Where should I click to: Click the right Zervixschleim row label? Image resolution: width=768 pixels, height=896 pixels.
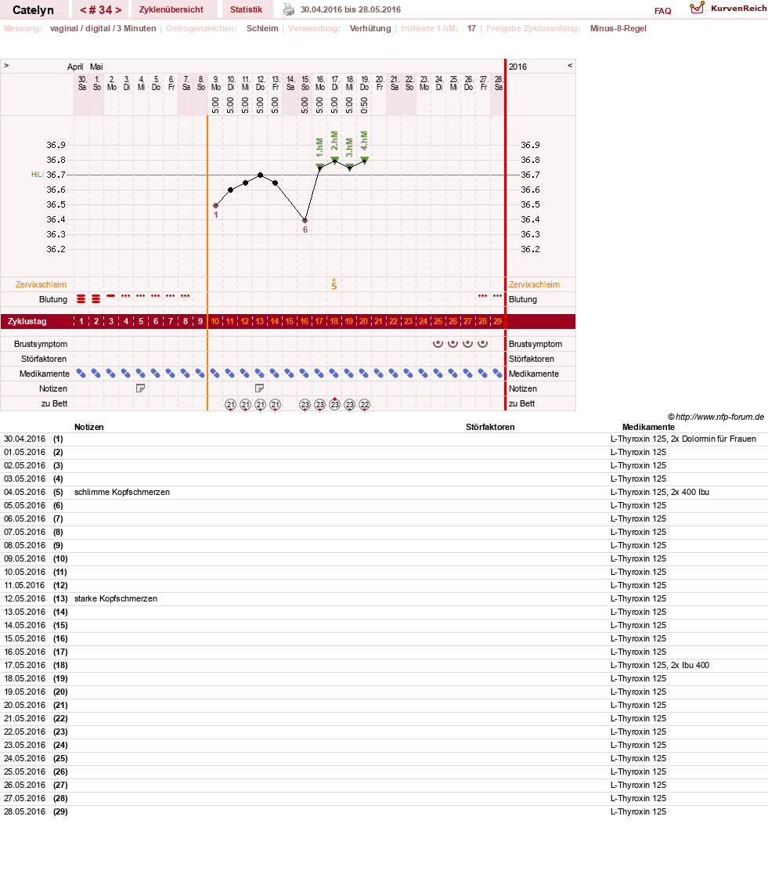pos(534,284)
